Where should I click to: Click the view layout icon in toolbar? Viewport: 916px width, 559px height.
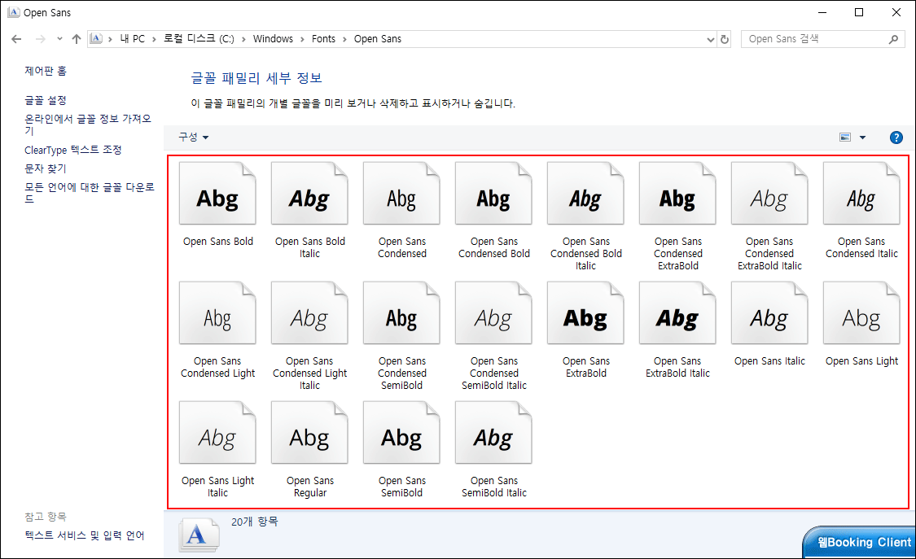tap(844, 138)
